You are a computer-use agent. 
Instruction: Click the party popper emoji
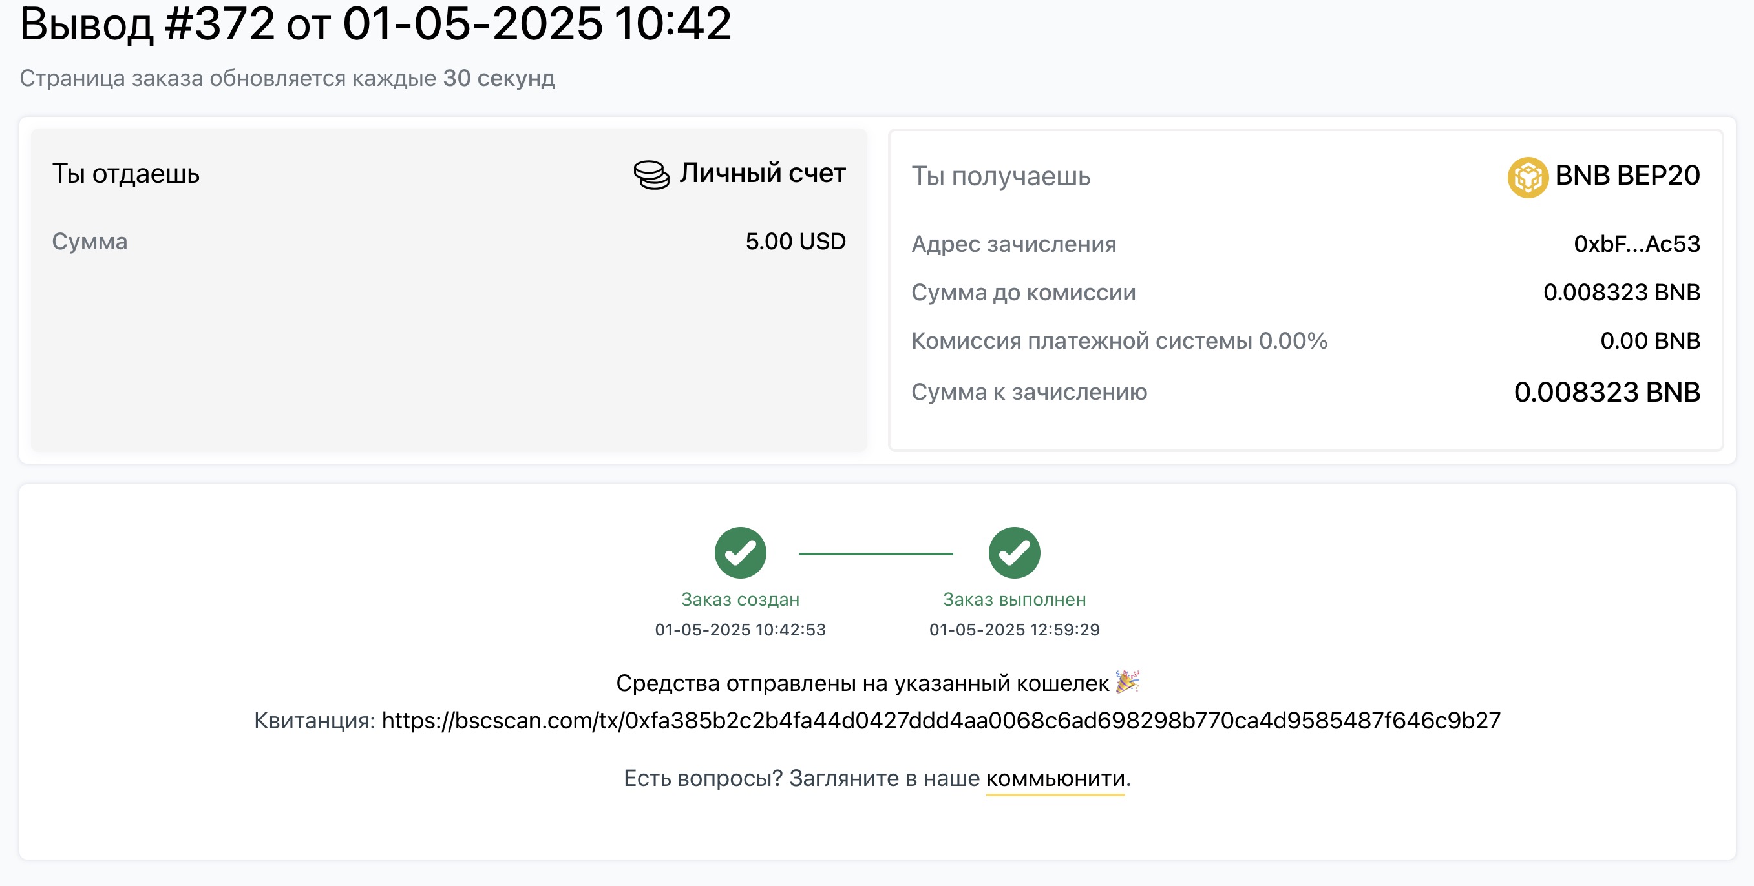pos(1128,681)
